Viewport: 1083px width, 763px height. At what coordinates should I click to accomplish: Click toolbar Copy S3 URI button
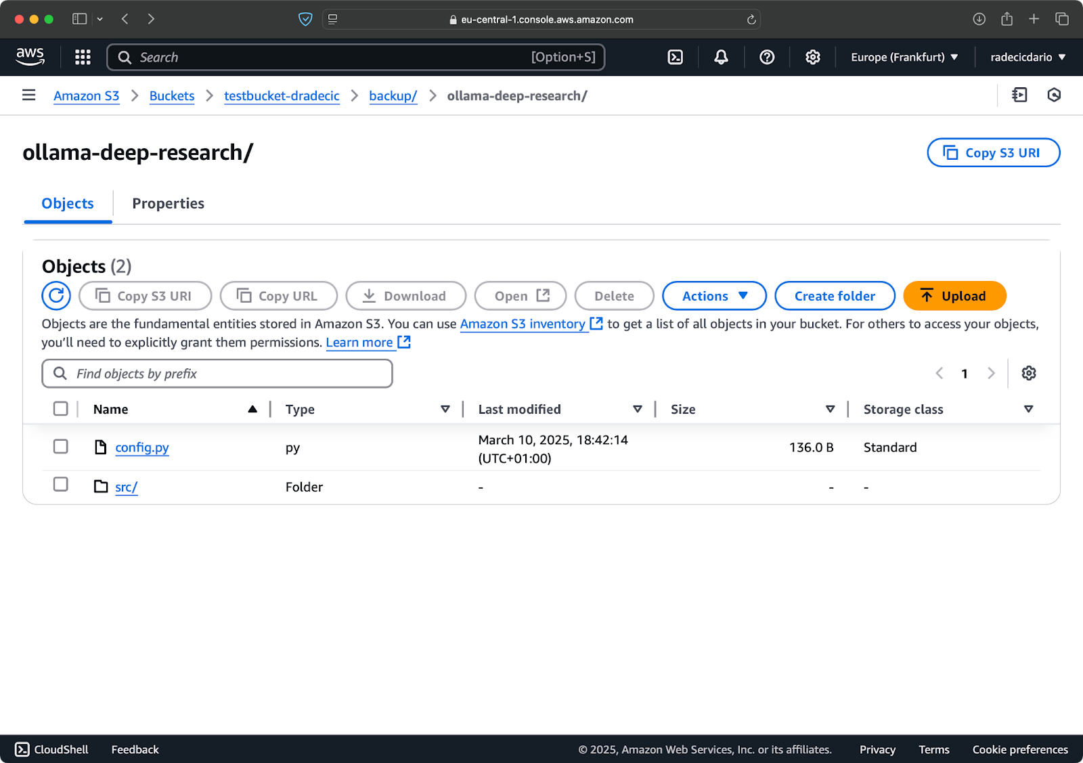pos(145,296)
